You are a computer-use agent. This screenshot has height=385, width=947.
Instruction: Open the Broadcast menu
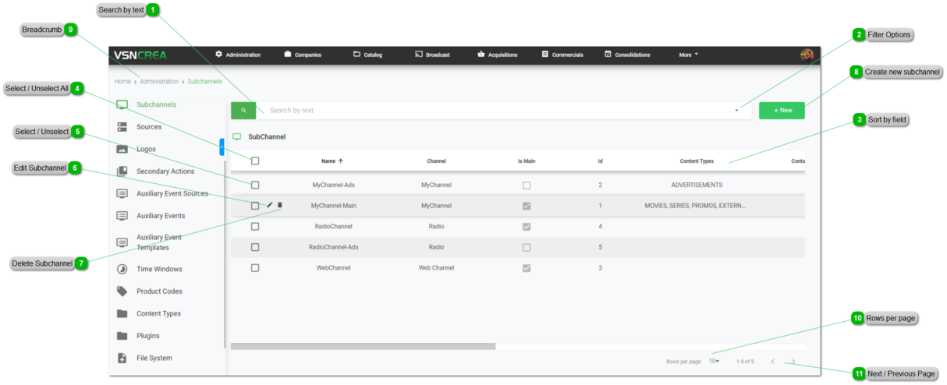(x=432, y=55)
